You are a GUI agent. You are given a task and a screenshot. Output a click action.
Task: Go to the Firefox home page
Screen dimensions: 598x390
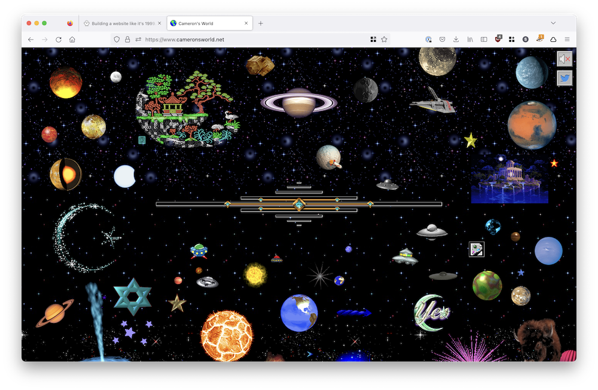click(72, 39)
